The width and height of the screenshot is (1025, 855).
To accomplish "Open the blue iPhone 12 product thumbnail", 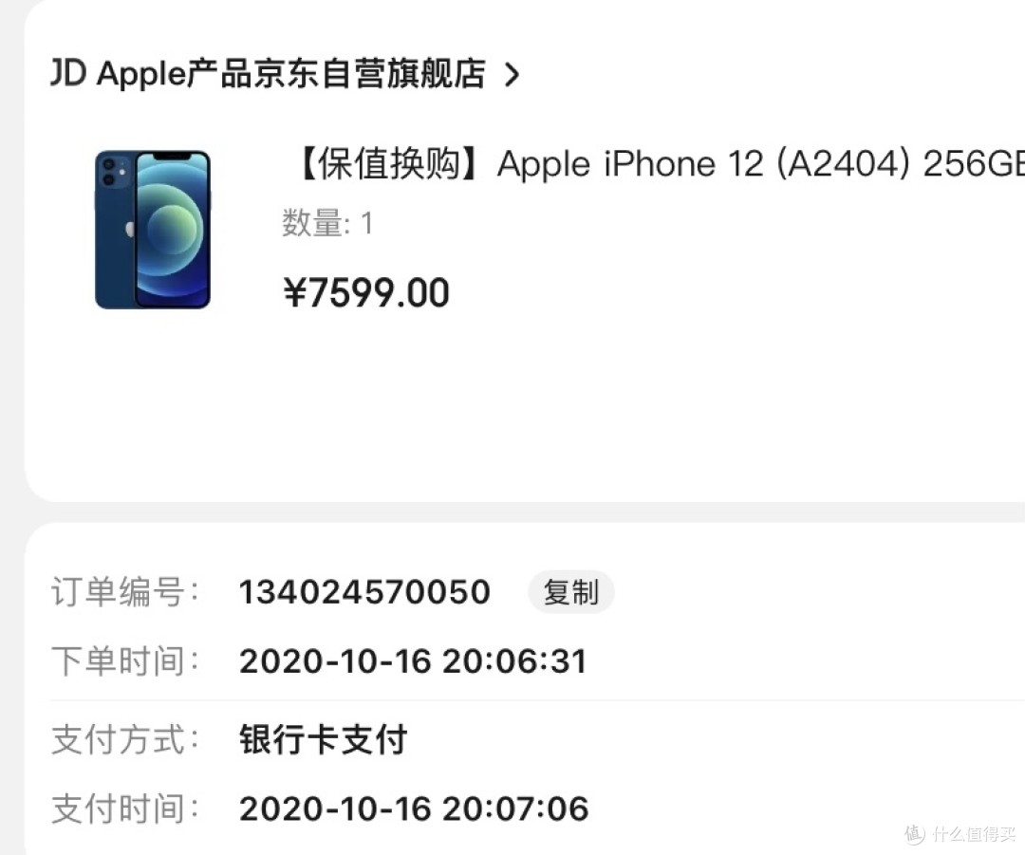I will 153,230.
